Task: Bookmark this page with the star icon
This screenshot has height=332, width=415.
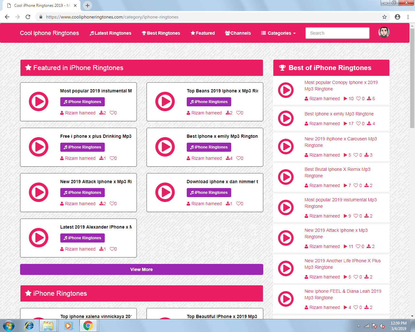Action: coord(385,17)
